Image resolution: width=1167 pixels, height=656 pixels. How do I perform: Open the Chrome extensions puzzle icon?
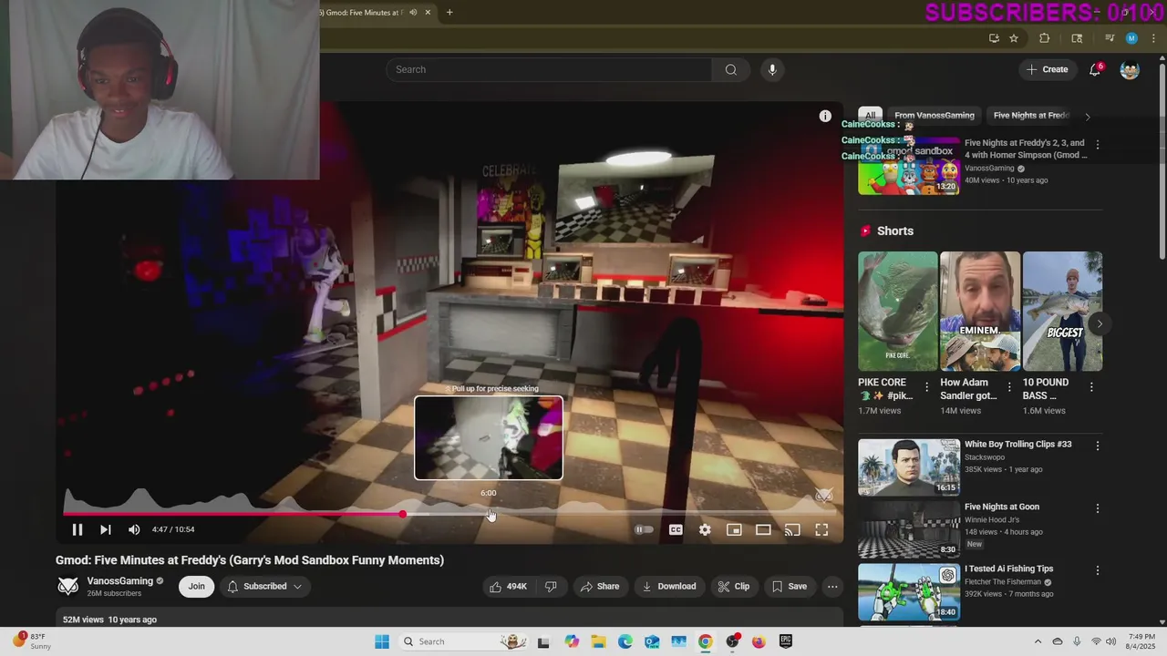(1045, 38)
